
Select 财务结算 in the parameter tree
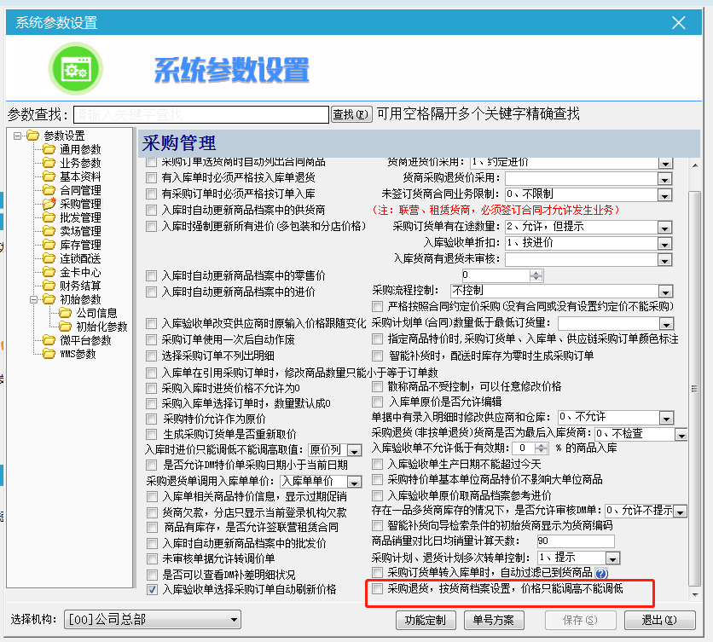(79, 286)
